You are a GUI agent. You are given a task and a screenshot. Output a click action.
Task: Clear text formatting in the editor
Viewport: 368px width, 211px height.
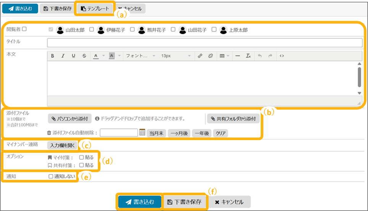click(248, 56)
